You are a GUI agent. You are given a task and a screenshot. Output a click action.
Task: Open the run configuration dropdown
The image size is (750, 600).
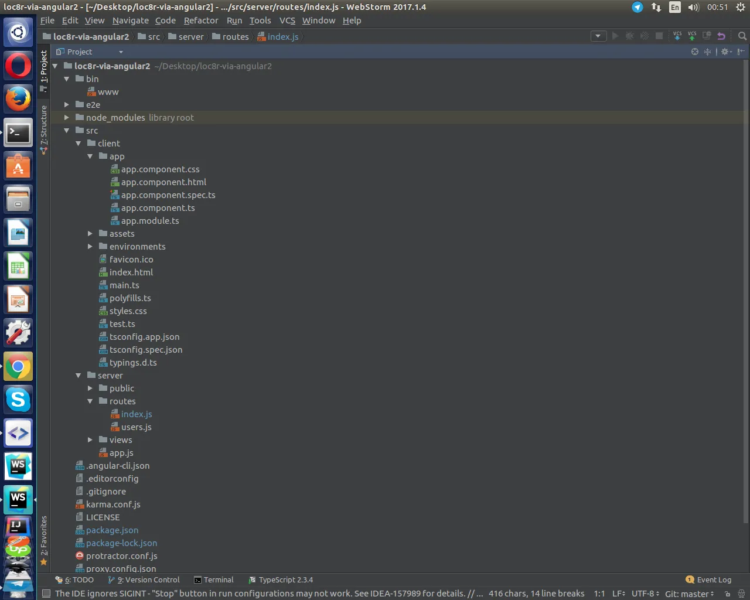pyautogui.click(x=598, y=36)
